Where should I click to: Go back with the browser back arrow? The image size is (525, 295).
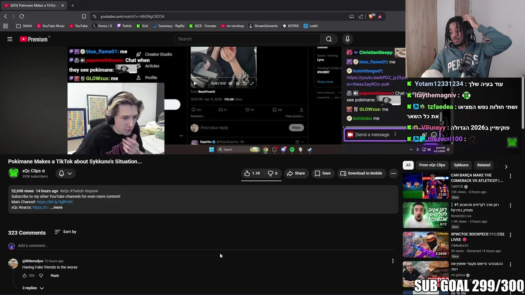pyautogui.click(x=5, y=16)
